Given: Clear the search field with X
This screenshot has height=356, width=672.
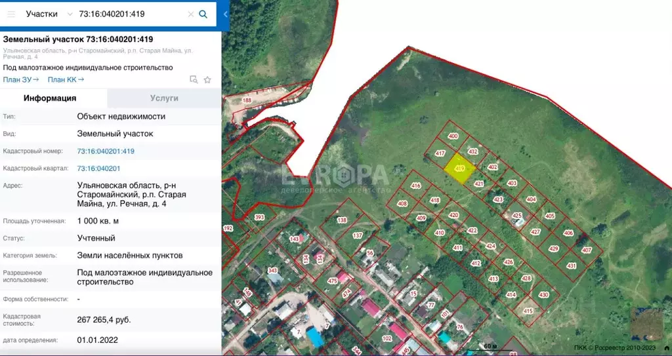Looking at the screenshot, I should coord(190,14).
